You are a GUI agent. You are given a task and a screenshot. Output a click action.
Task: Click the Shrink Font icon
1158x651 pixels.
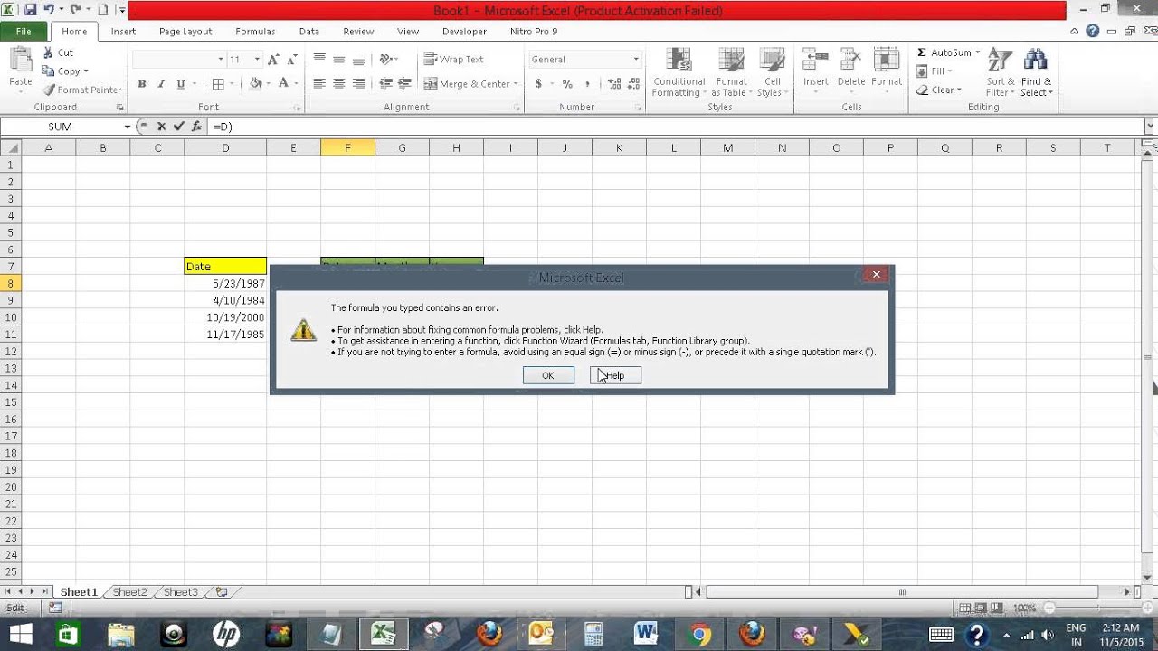tap(292, 59)
